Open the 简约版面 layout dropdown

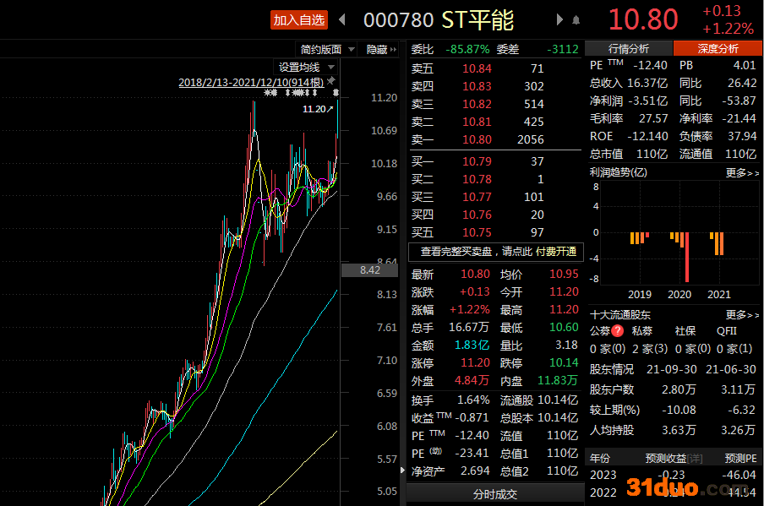326,49
